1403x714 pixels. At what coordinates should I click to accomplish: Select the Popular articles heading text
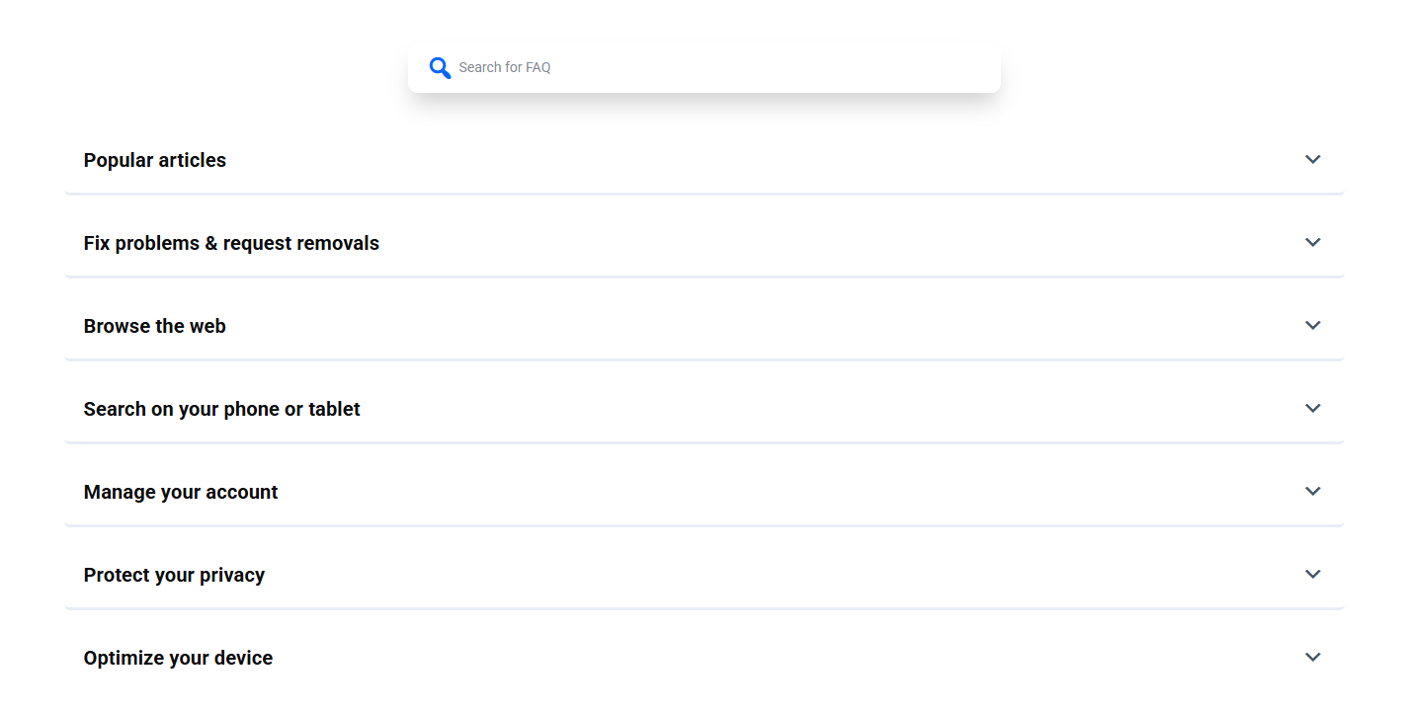click(155, 160)
